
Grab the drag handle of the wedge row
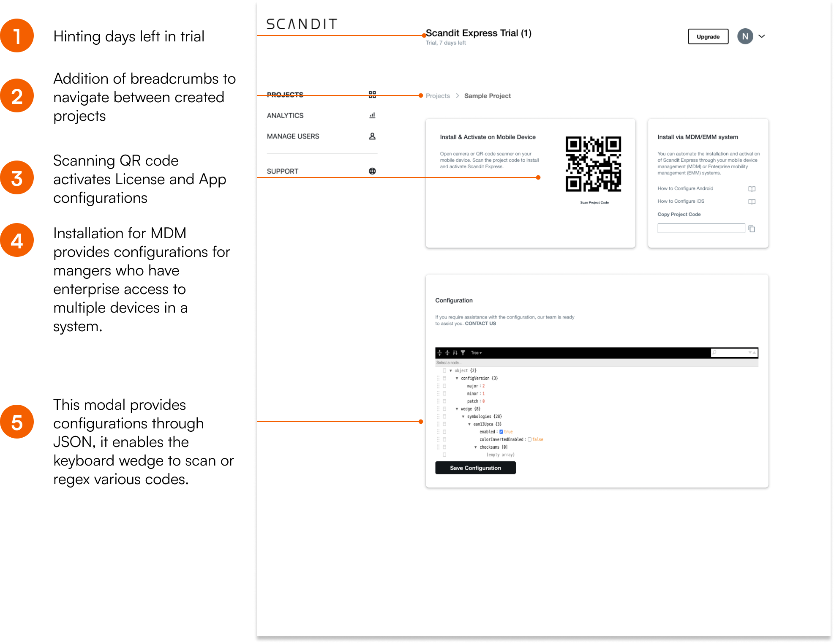[x=438, y=409]
